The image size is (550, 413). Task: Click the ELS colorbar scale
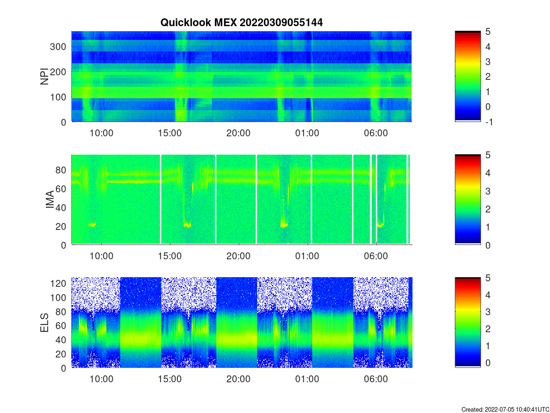click(x=467, y=323)
